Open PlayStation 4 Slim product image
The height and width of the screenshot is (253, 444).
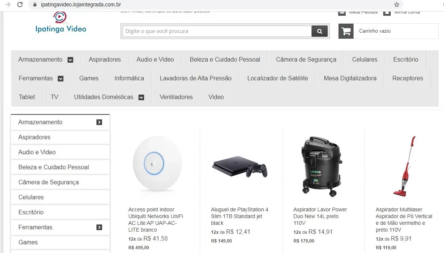tap(239, 167)
